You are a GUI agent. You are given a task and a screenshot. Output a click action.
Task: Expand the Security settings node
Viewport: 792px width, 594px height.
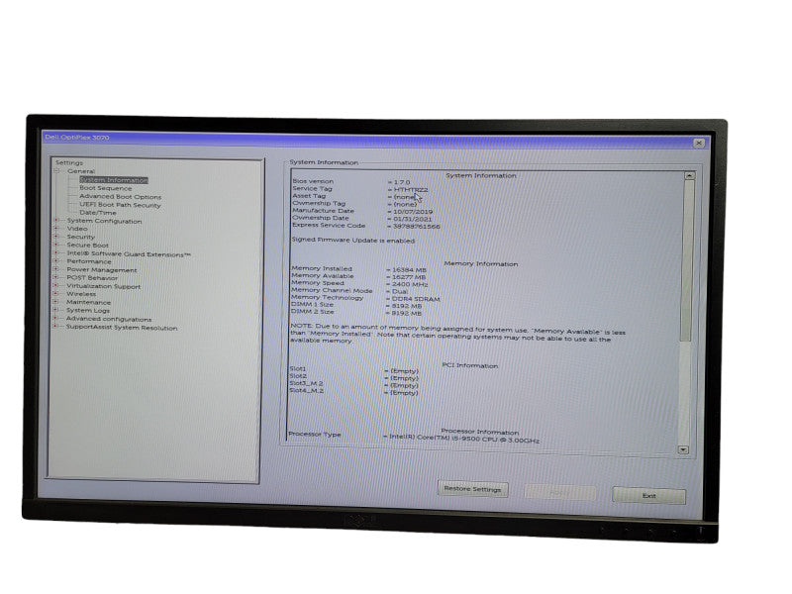click(x=56, y=237)
